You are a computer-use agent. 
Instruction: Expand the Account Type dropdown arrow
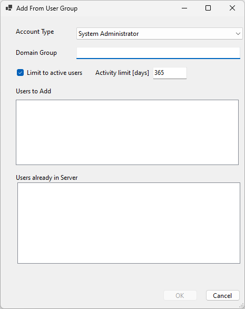point(238,34)
